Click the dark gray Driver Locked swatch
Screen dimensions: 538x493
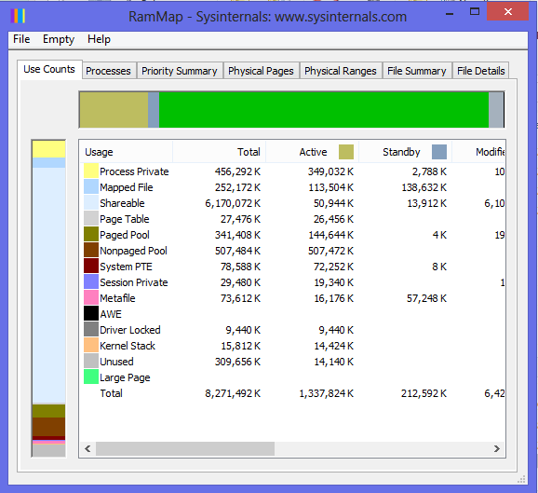click(91, 329)
